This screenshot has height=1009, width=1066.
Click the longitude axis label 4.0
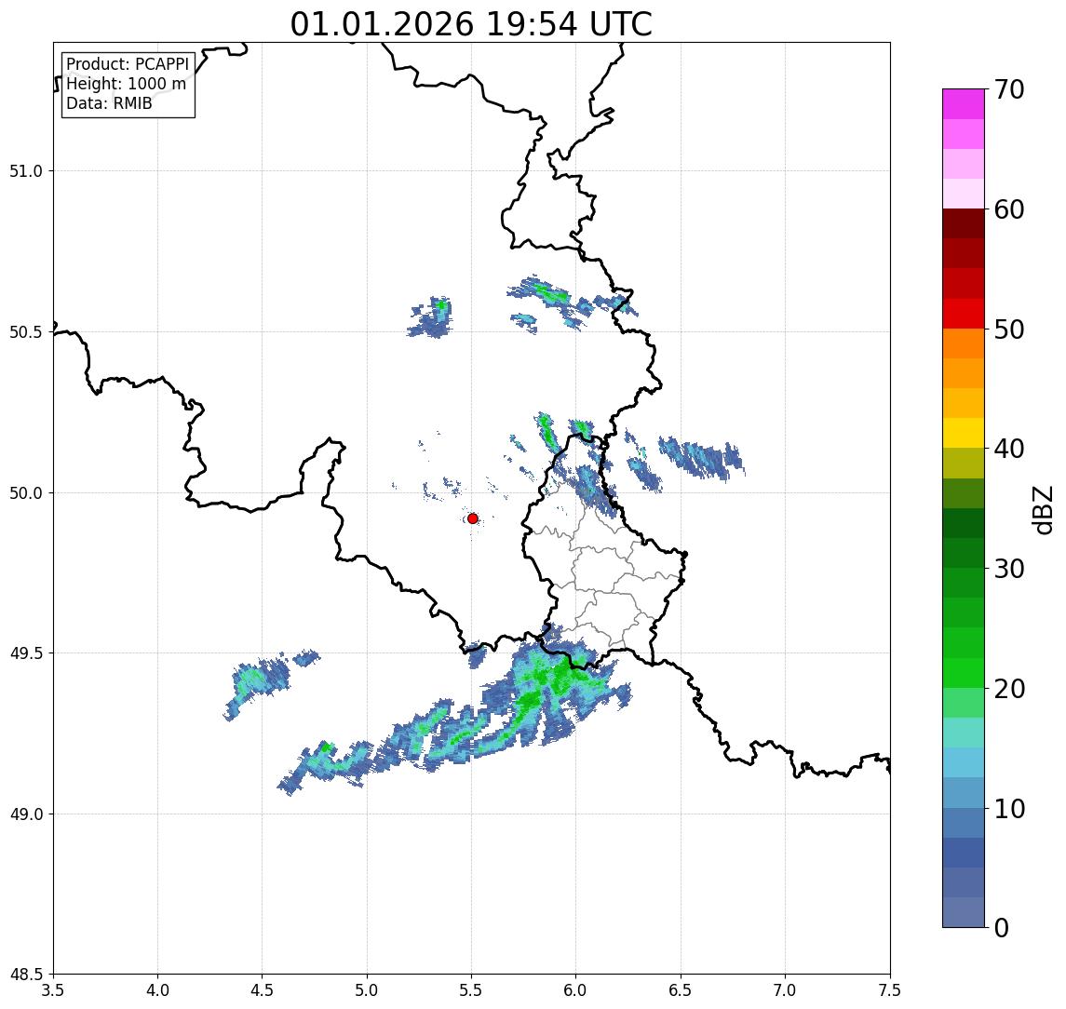pyautogui.click(x=157, y=990)
